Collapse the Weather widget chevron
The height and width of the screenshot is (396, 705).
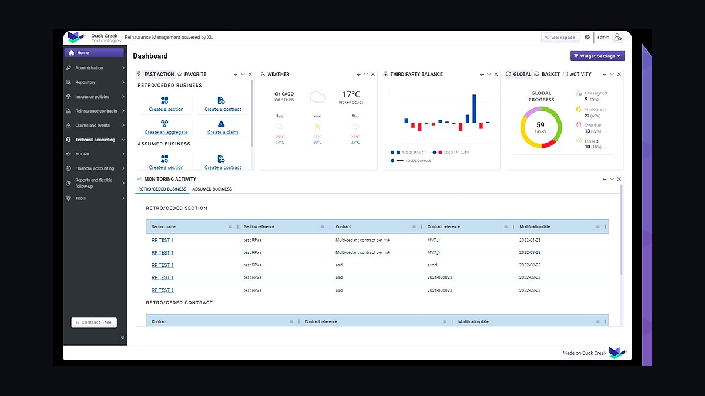coord(365,75)
